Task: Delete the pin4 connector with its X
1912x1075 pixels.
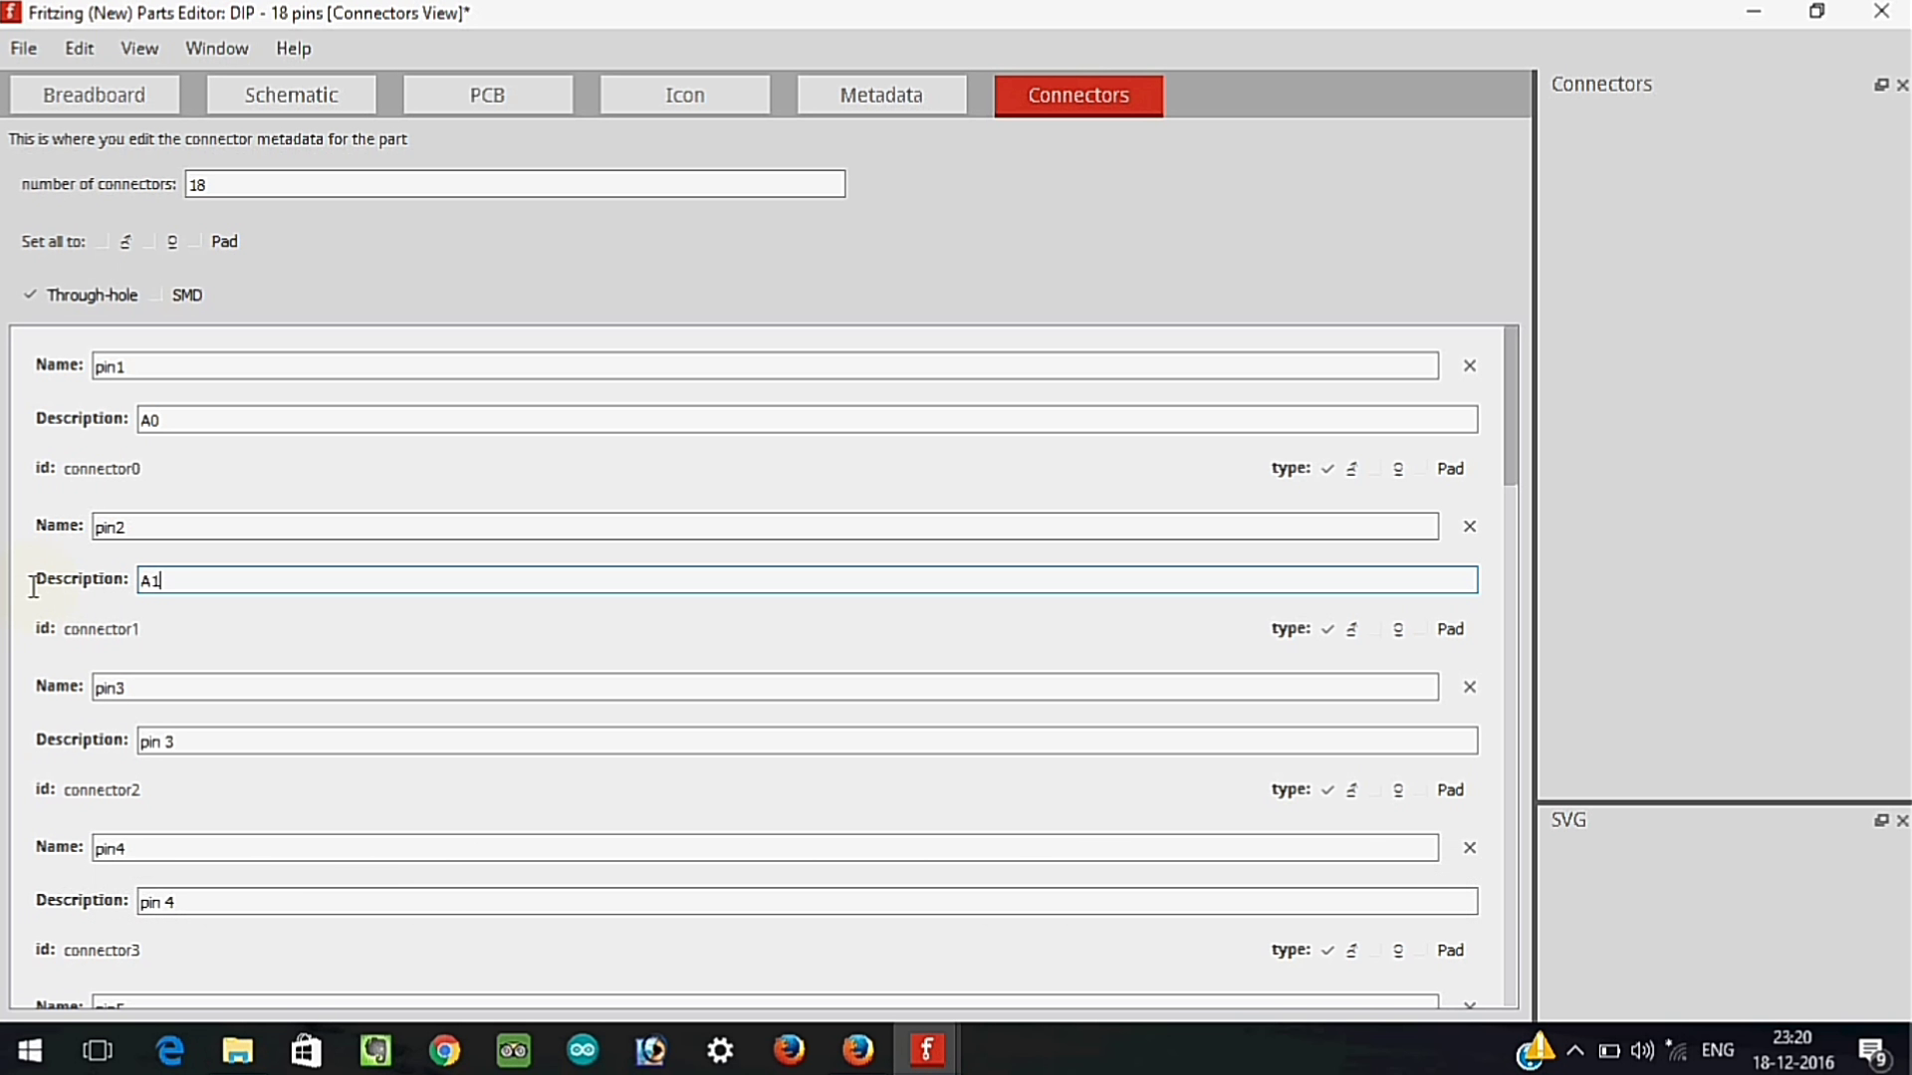Action: pos(1469,848)
